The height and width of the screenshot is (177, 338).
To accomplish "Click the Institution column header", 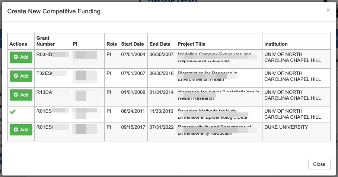I will [276, 44].
